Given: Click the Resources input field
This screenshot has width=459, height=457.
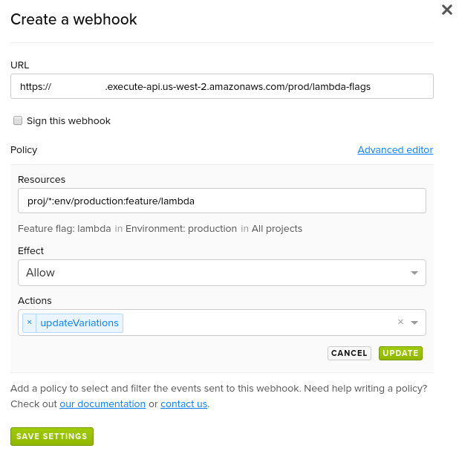Looking at the screenshot, I should (x=221, y=201).
